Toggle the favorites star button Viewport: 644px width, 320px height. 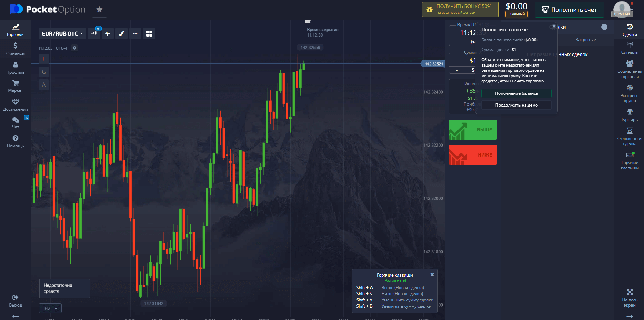(x=99, y=10)
